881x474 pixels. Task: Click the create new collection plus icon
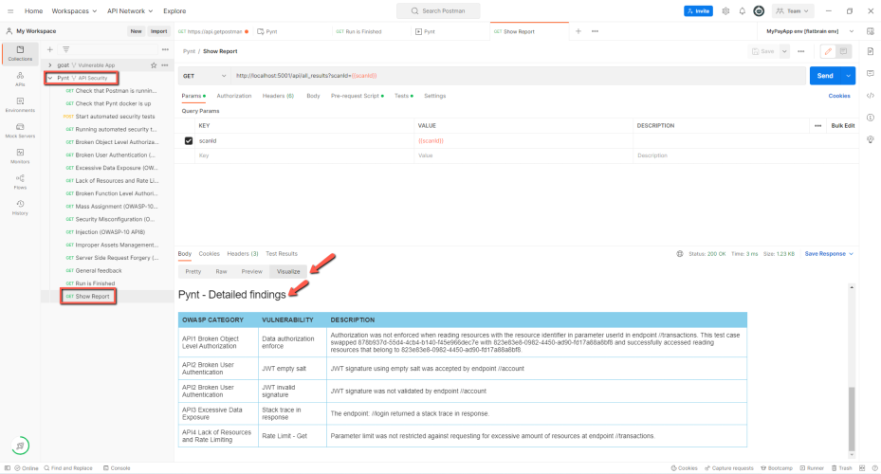tap(50, 49)
